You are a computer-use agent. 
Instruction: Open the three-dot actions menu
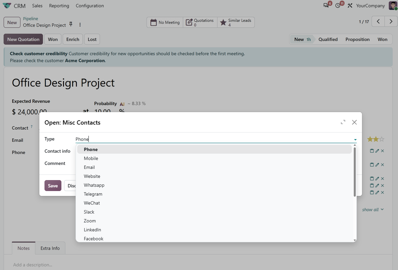tap(80, 25)
